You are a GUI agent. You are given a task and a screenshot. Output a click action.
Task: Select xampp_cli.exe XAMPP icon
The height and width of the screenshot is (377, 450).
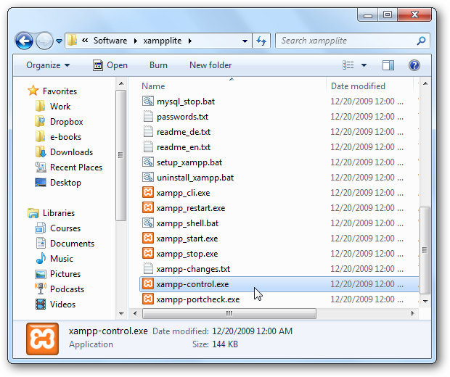[148, 192]
